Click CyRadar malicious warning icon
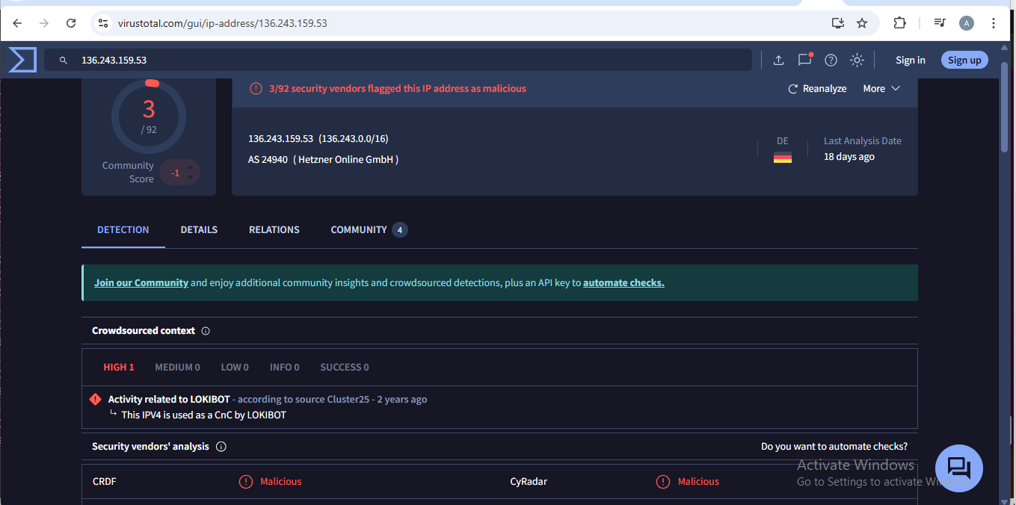The height and width of the screenshot is (505, 1016). (663, 482)
